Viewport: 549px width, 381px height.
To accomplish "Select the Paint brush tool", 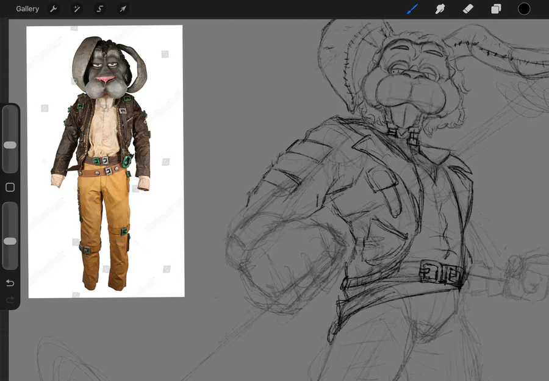I will pos(412,9).
